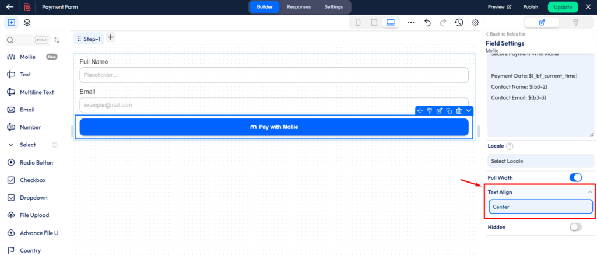Close the form builder with X
This screenshot has width=597, height=255.
(x=588, y=7)
